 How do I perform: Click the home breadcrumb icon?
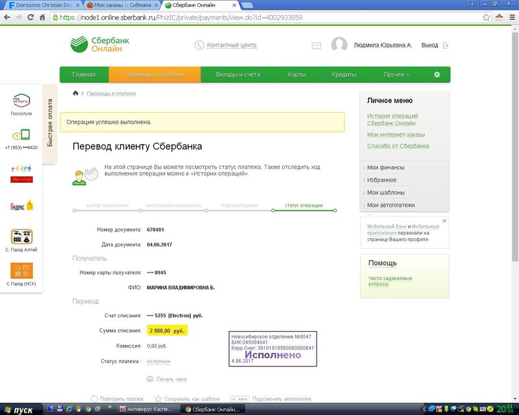[75, 93]
